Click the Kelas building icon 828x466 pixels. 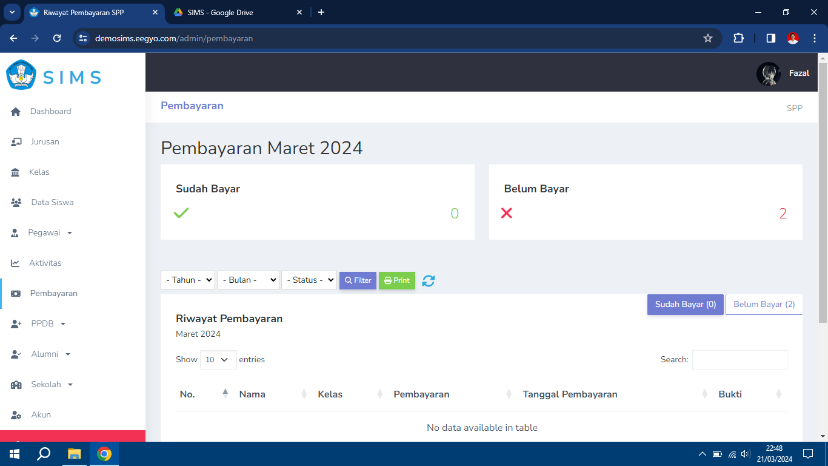pos(16,172)
